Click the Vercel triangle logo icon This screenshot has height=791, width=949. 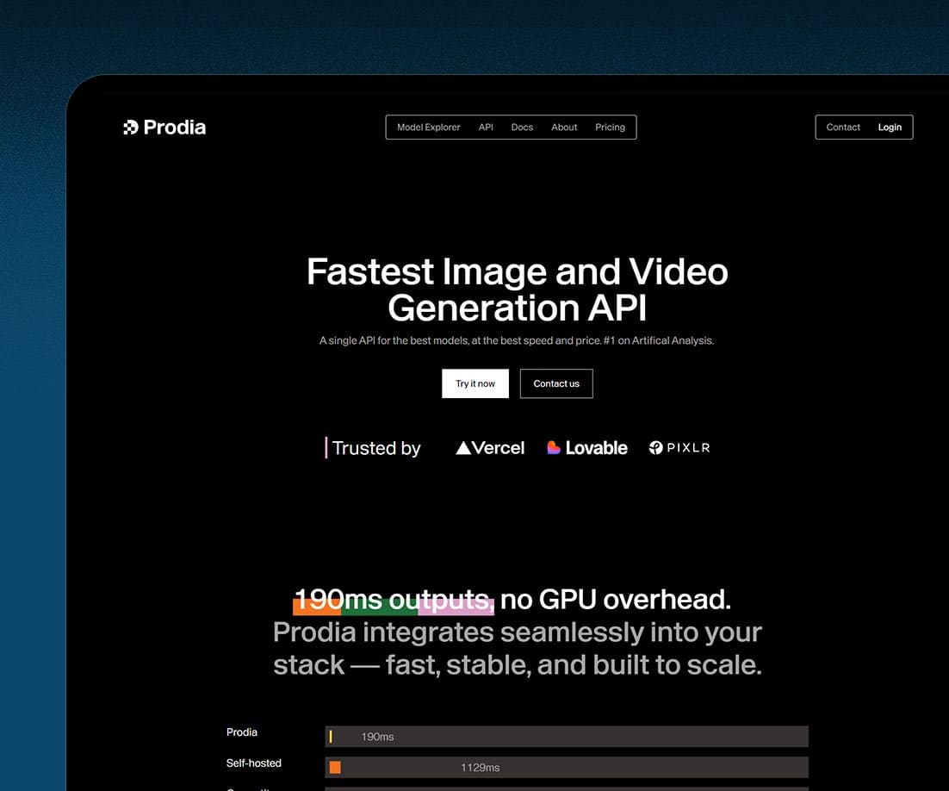pos(463,447)
